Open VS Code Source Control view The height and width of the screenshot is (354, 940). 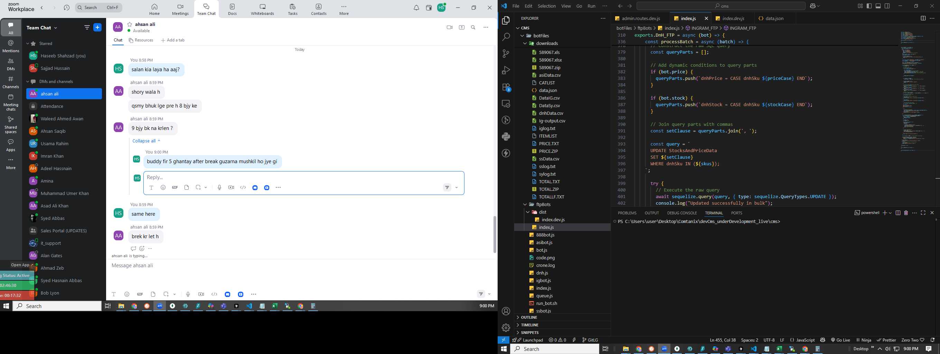(x=506, y=54)
